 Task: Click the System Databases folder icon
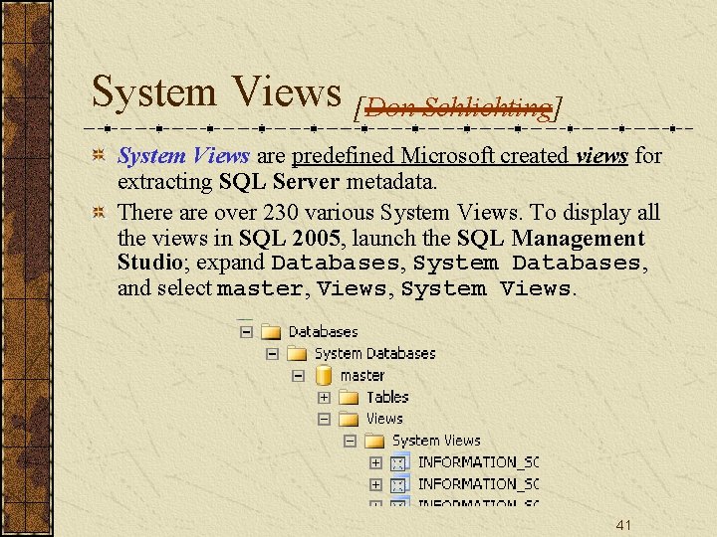[x=297, y=353]
